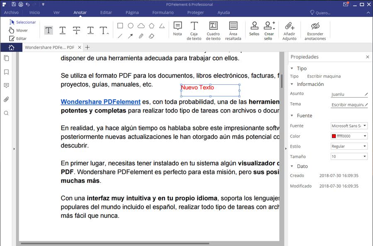
Task: Click the Save icon in title bar
Action: pyautogui.click(x=14, y=4)
